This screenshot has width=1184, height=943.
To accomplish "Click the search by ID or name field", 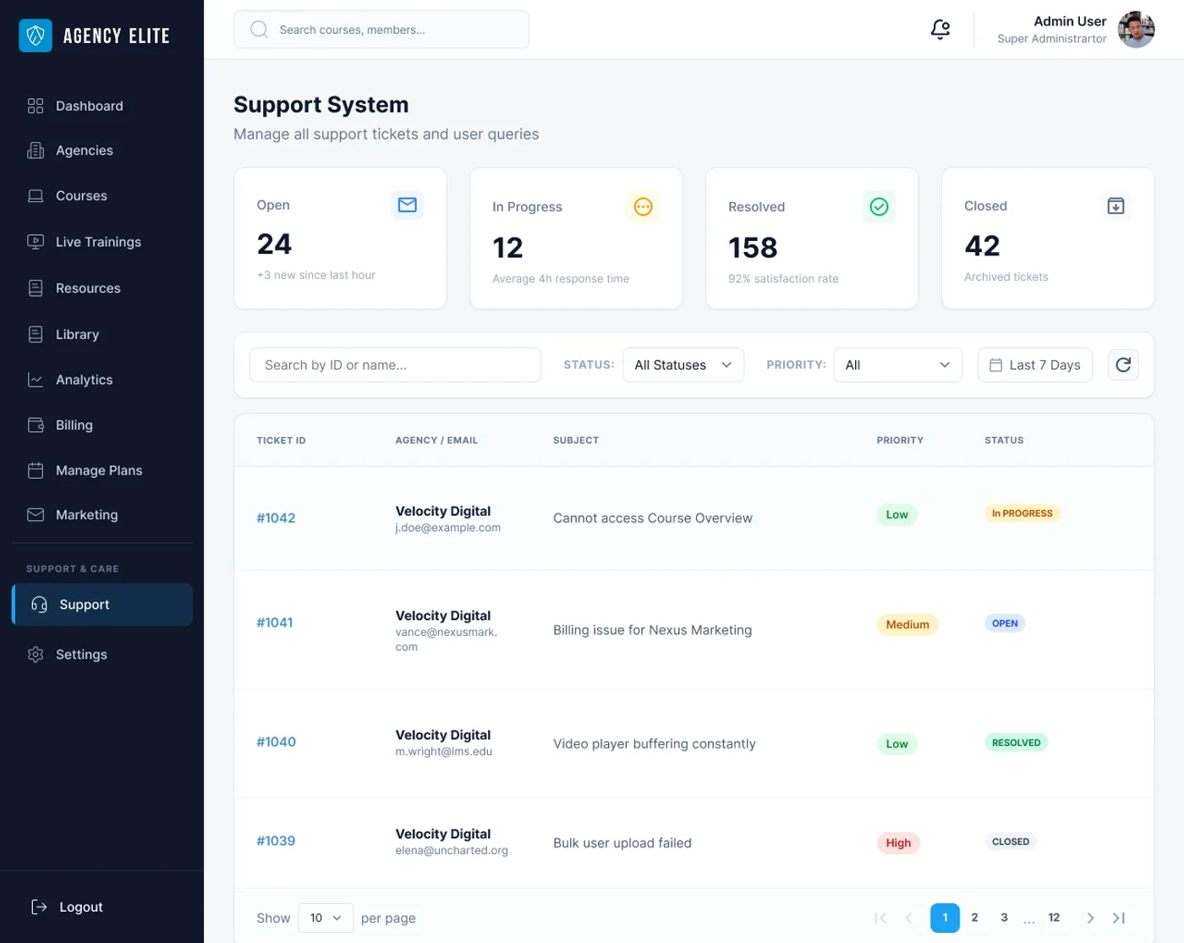I will 394,365.
